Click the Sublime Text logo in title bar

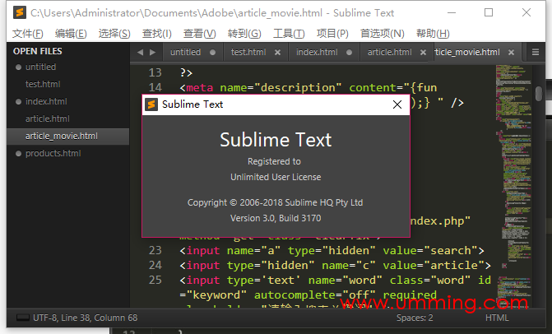click(x=20, y=12)
